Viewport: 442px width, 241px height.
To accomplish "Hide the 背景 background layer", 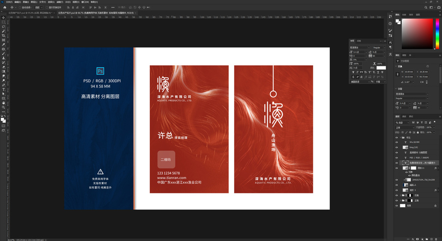I will click(x=397, y=206).
